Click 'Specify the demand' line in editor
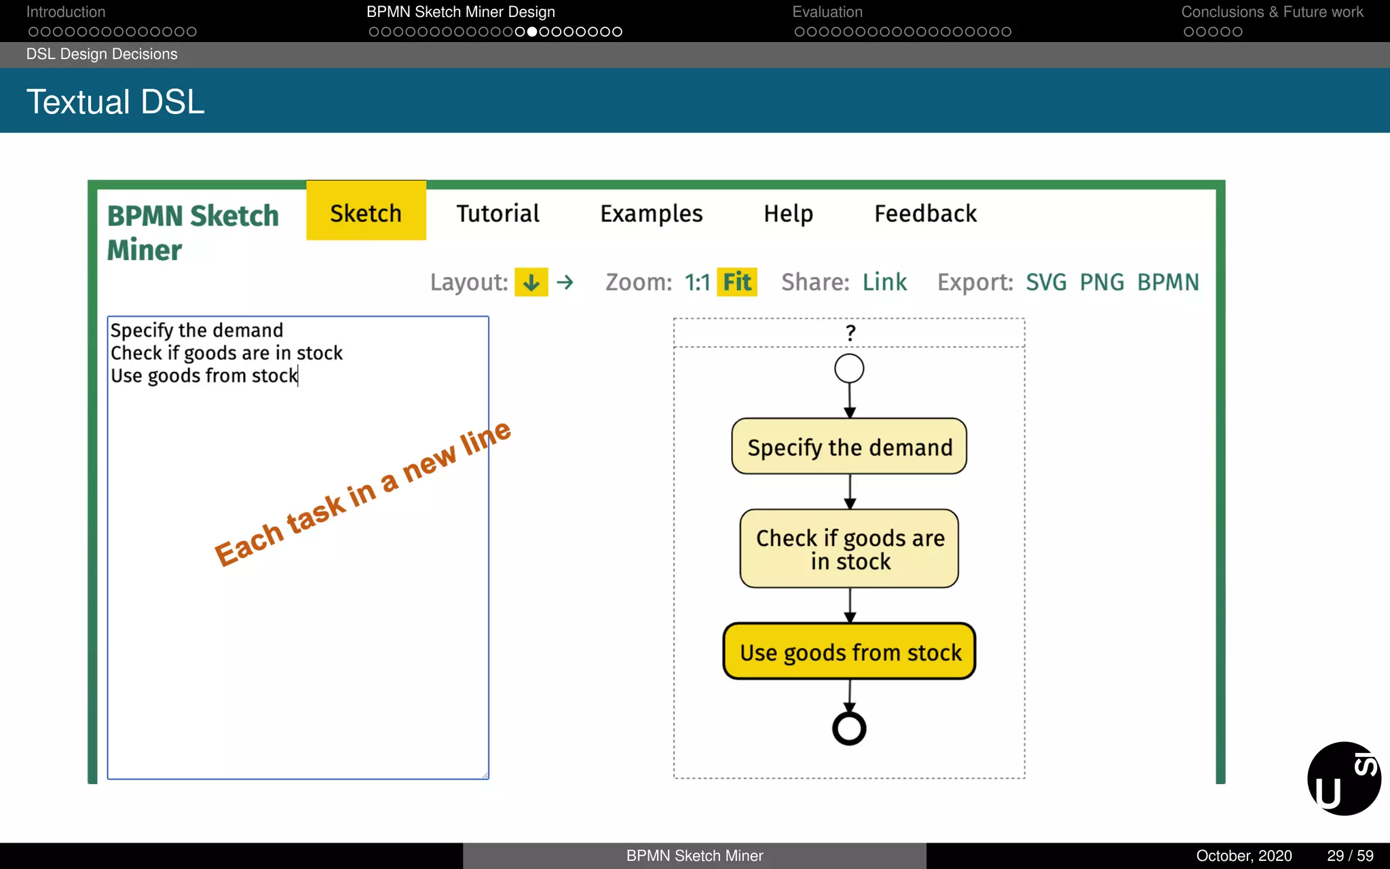The height and width of the screenshot is (869, 1390). click(x=197, y=331)
